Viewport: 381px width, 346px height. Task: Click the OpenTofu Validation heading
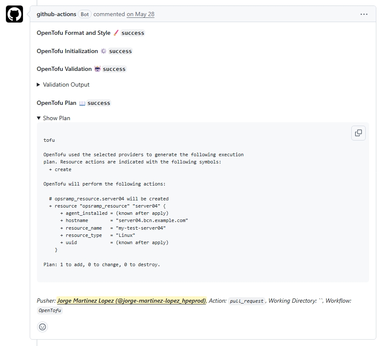pos(64,69)
